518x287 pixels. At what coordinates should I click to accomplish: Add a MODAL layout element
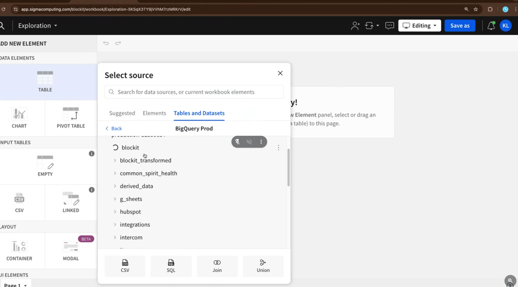point(71,251)
